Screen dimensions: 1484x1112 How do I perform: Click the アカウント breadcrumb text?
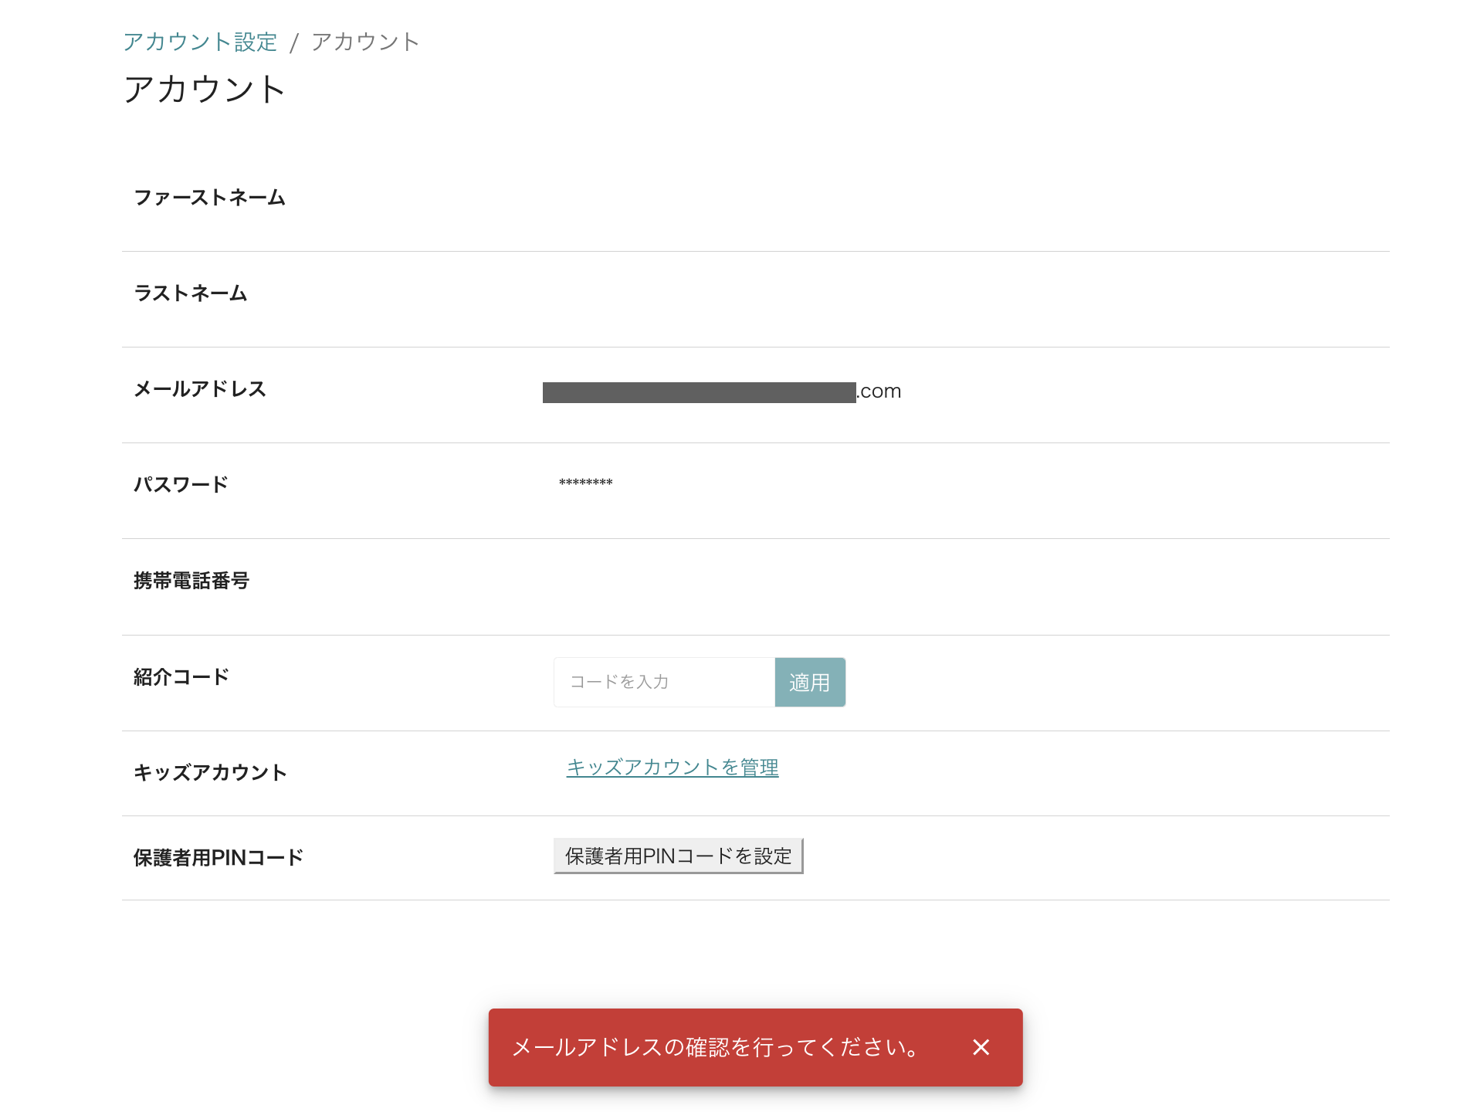click(x=365, y=42)
